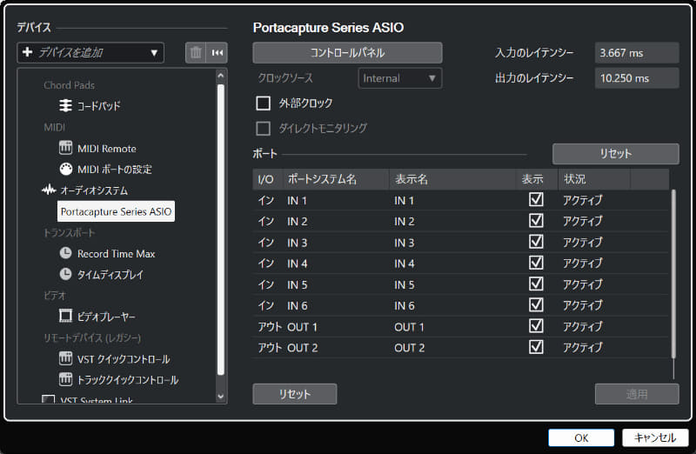Viewport: 696px width, 454px height.
Task: Uncheck the 表示 box for IN 4
Action: 536,263
